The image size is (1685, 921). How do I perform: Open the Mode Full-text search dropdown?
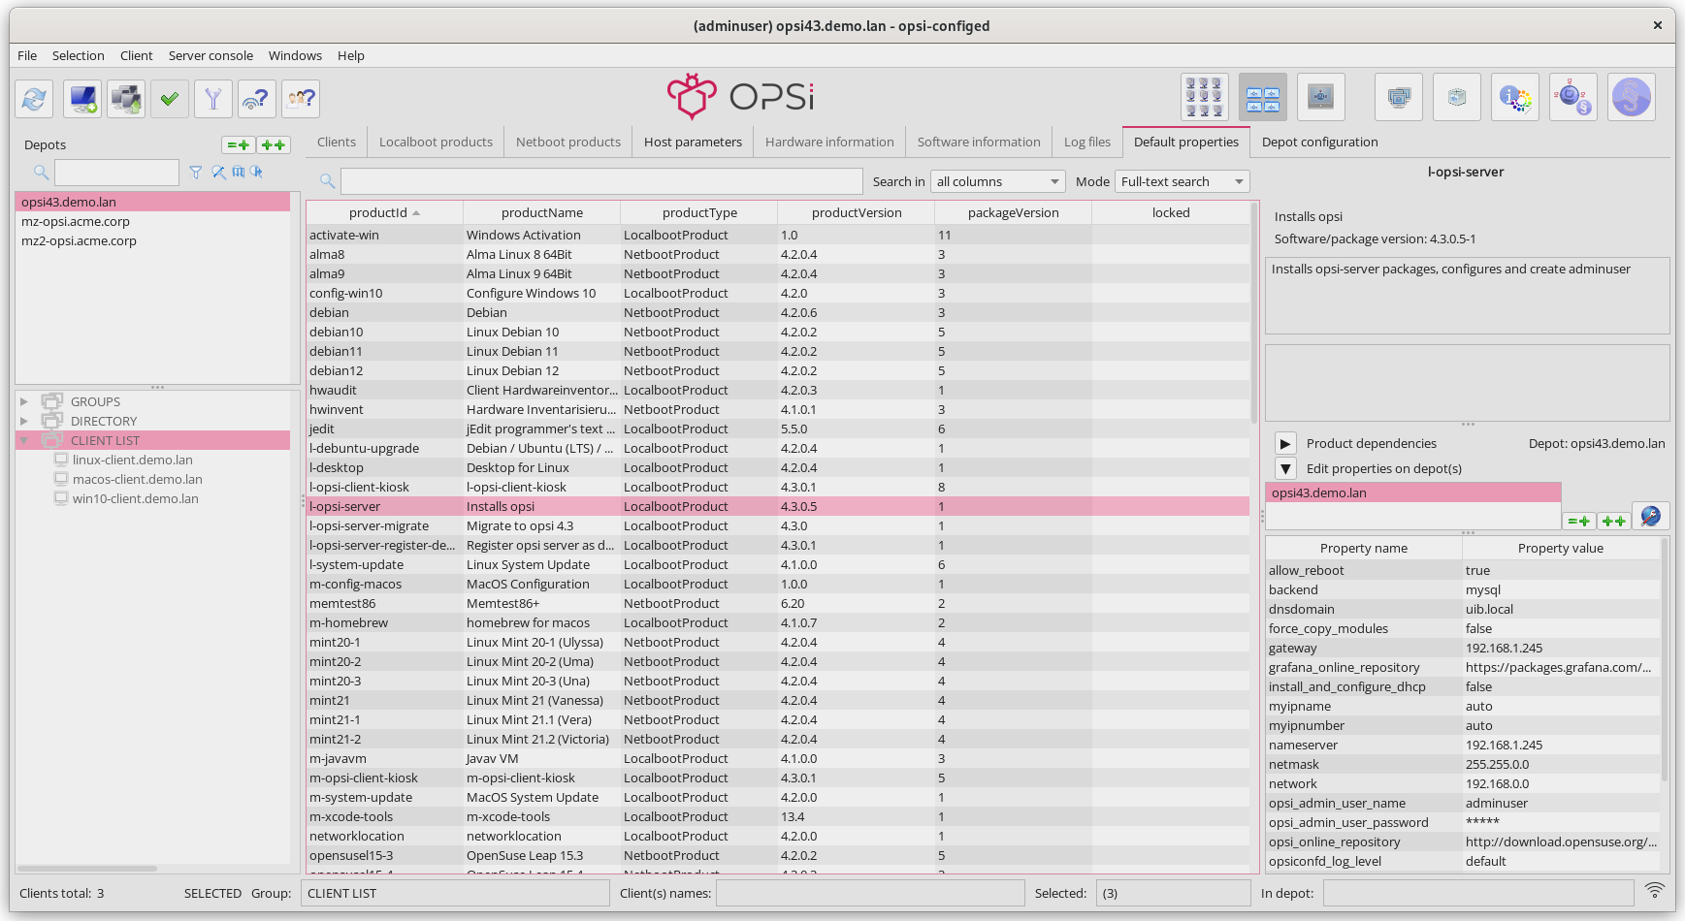(1183, 181)
